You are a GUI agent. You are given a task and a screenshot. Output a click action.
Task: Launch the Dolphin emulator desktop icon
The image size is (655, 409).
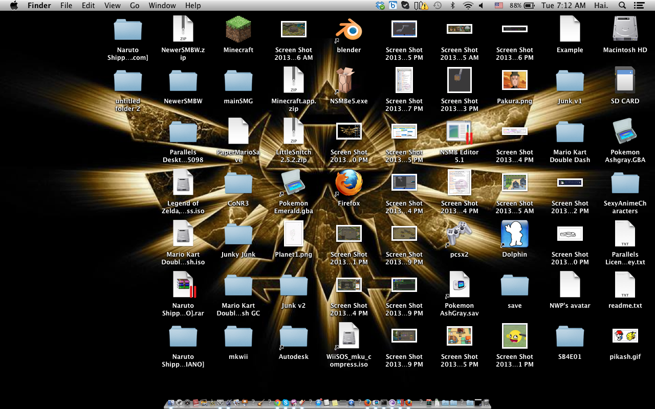(x=514, y=234)
